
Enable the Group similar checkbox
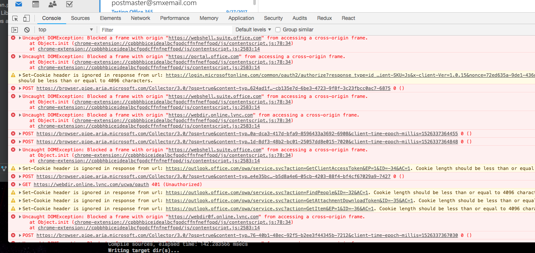[278, 30]
